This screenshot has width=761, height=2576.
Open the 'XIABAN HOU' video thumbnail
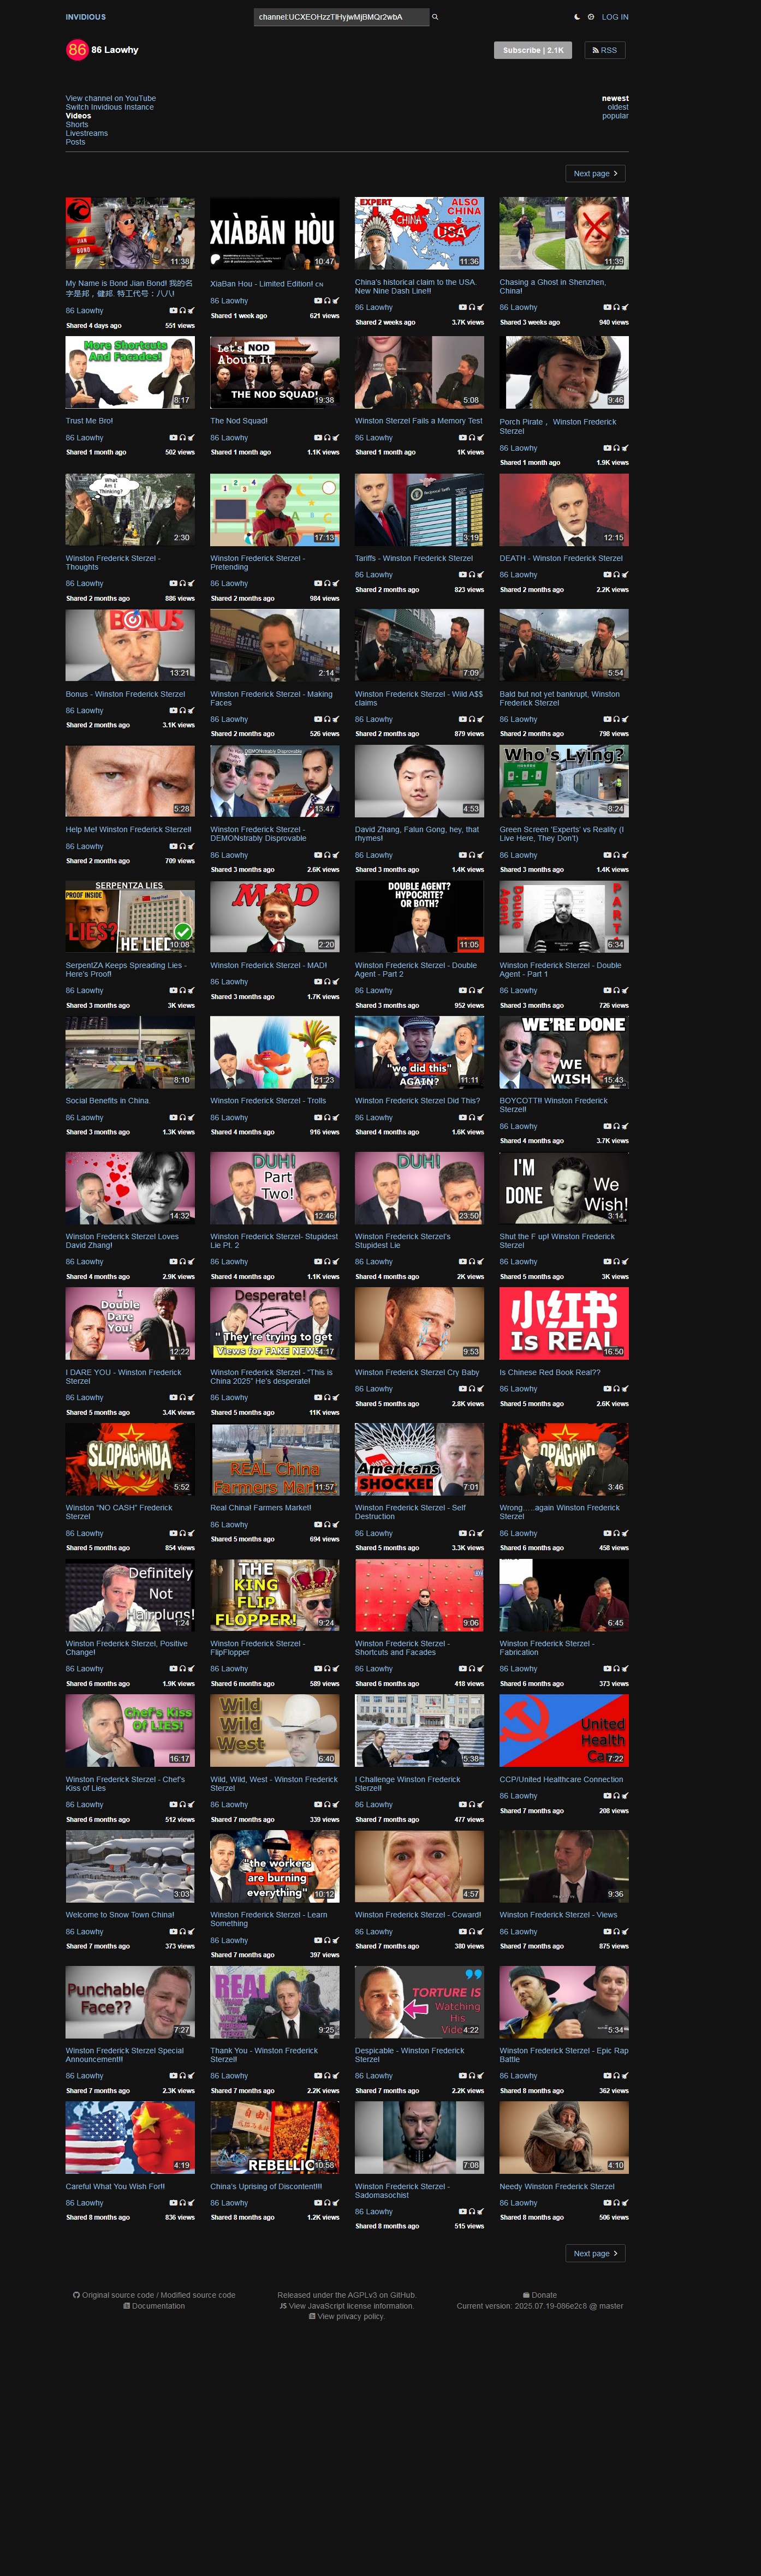275,233
